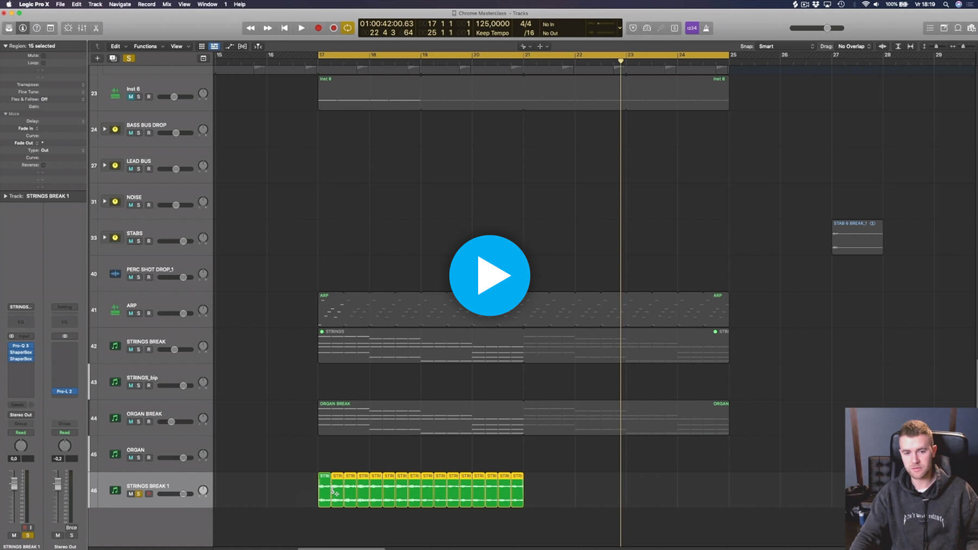Select the STAB 6 BREAK_1 region
The width and height of the screenshot is (978, 550).
click(857, 237)
